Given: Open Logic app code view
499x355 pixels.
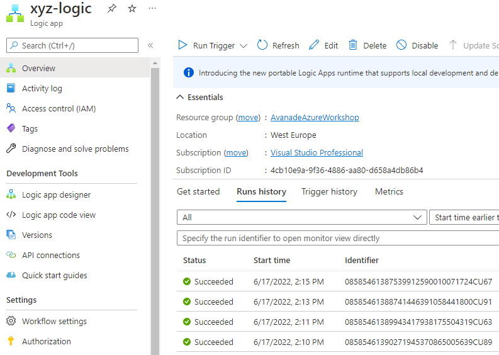Looking at the screenshot, I should pos(59,215).
